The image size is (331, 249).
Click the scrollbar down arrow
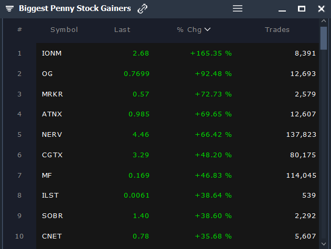[324, 244]
